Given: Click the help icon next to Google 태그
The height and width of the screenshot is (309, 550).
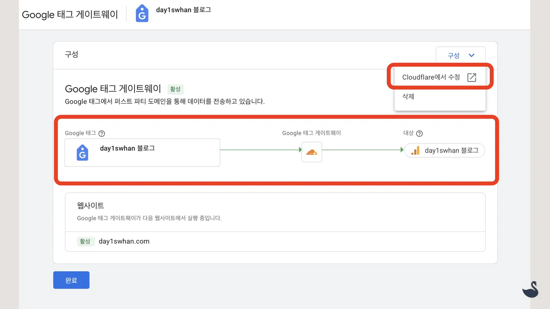Looking at the screenshot, I should (x=102, y=133).
